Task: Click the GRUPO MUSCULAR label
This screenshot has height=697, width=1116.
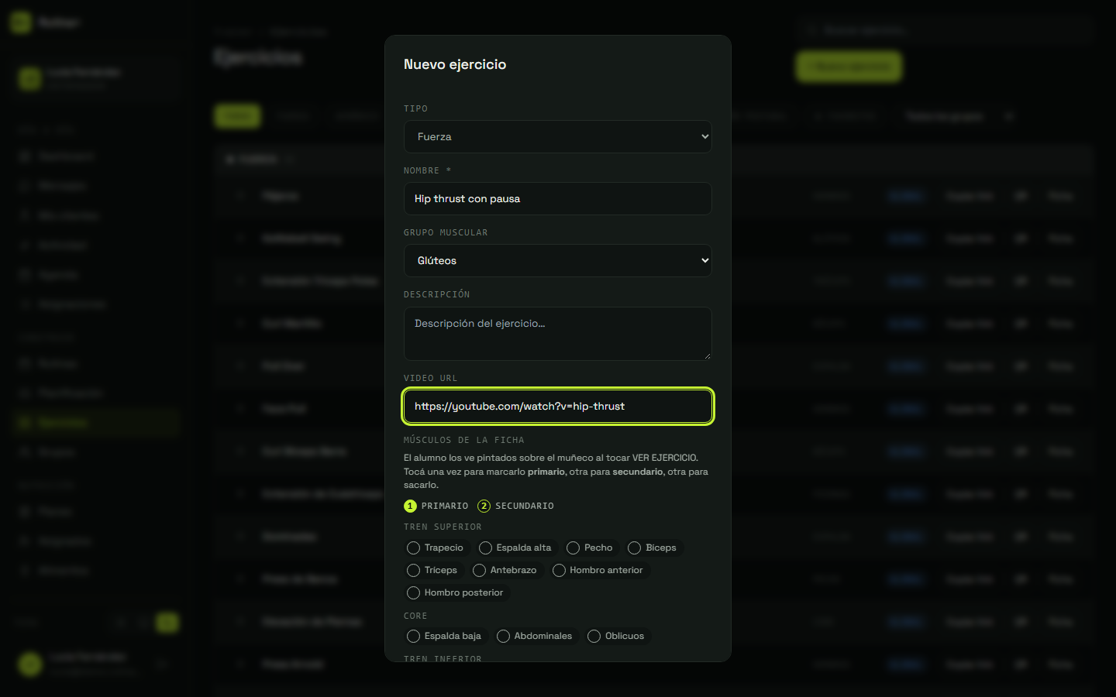Action: [x=446, y=232]
